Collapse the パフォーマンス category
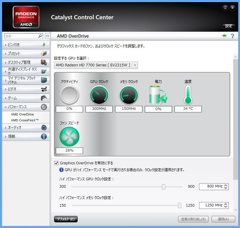This screenshot has height=228, width=240. click(x=26, y=107)
